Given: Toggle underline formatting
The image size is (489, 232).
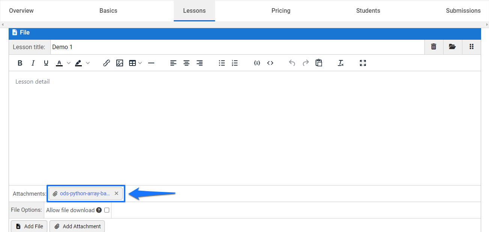Looking at the screenshot, I should pyautogui.click(x=46, y=63).
